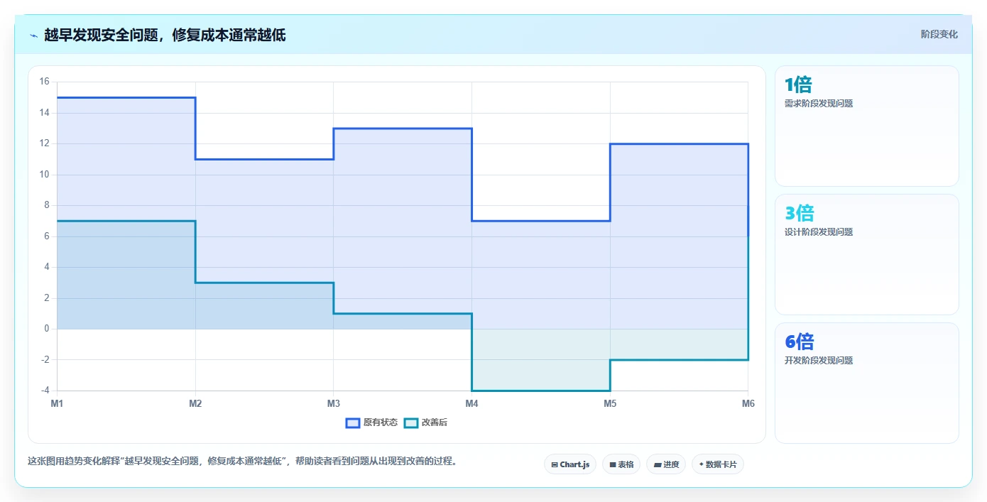Select the Chart.js tag
The width and height of the screenshot is (987, 502).
pos(570,464)
